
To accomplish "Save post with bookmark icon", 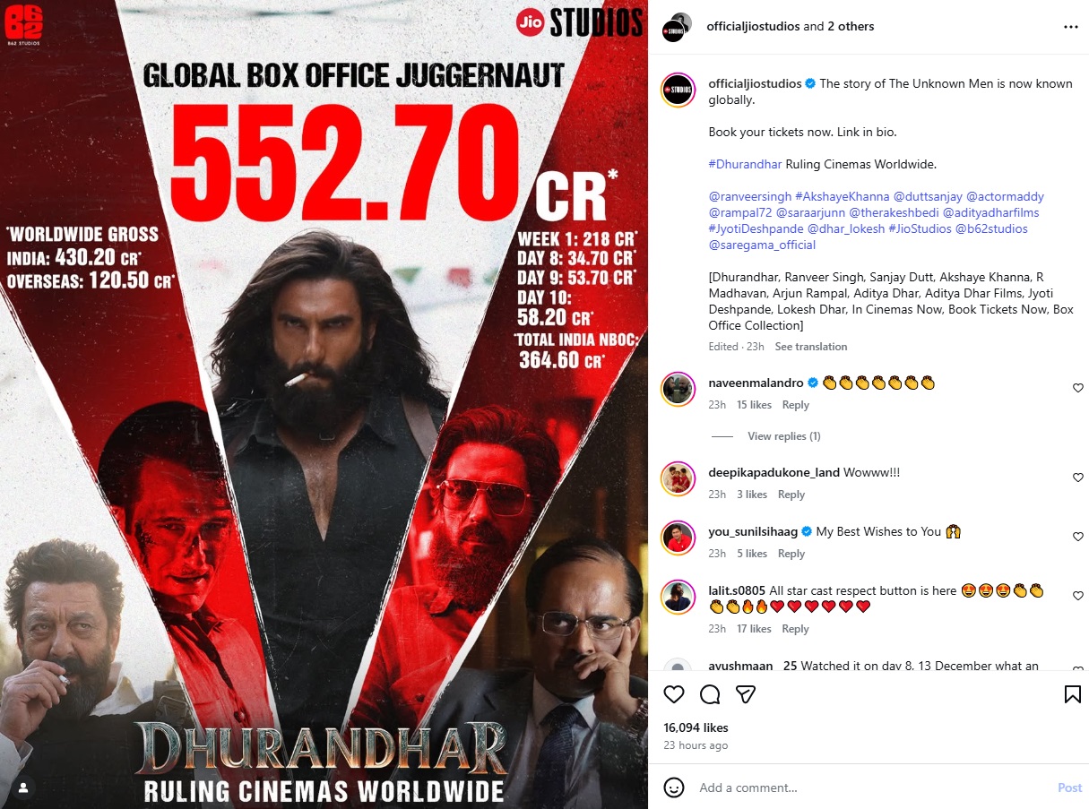I will (x=1072, y=694).
